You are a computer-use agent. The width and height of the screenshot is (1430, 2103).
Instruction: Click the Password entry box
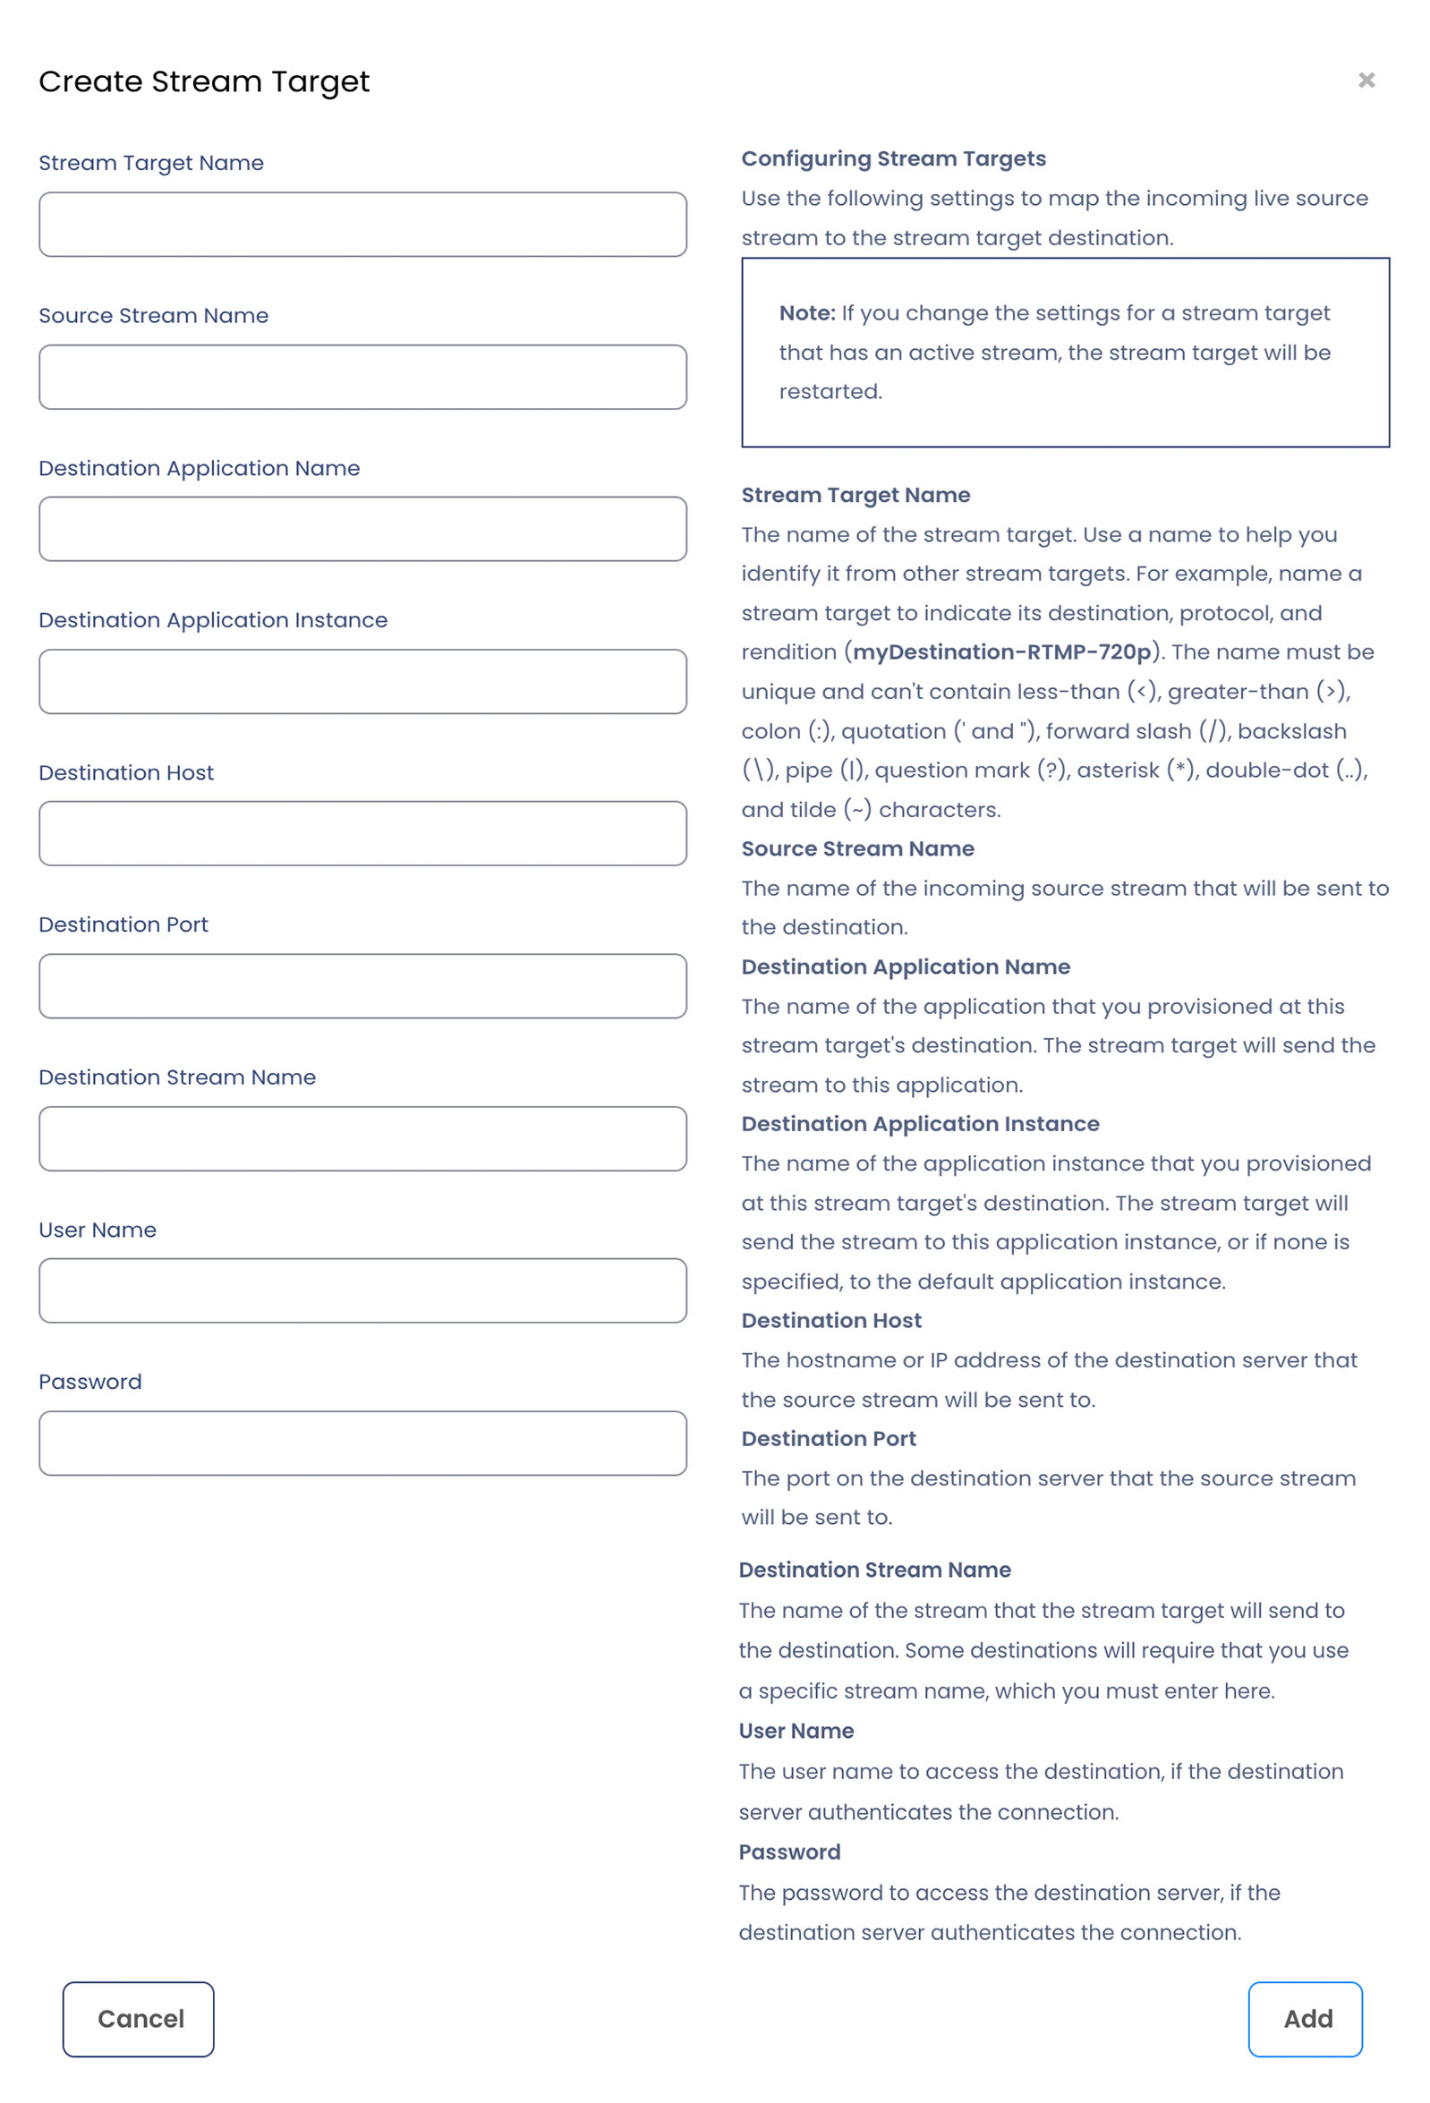(x=362, y=1443)
